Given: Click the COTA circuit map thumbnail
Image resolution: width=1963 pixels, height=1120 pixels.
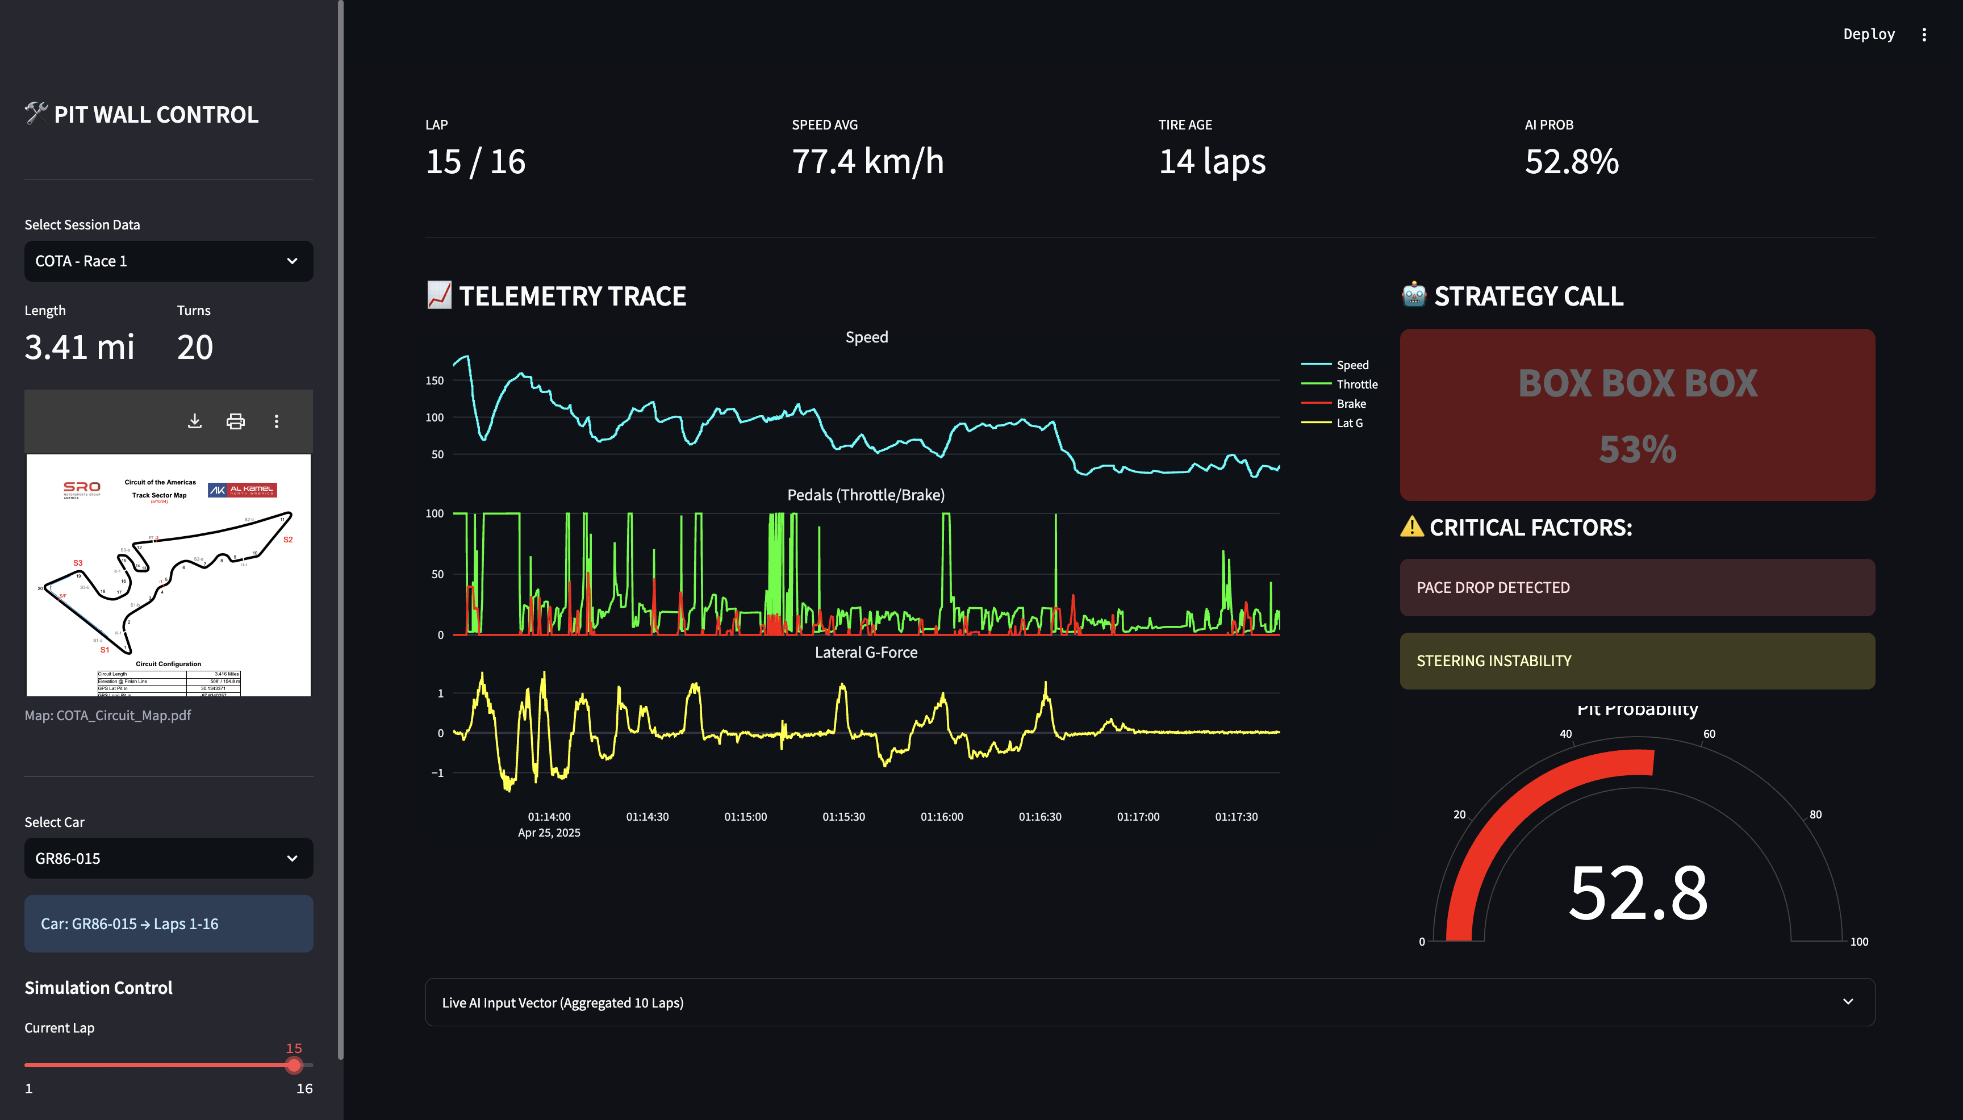Looking at the screenshot, I should tap(169, 575).
